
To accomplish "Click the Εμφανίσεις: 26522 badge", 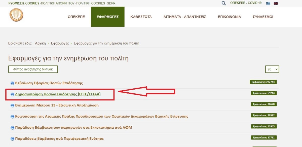I will click(x=264, y=115).
